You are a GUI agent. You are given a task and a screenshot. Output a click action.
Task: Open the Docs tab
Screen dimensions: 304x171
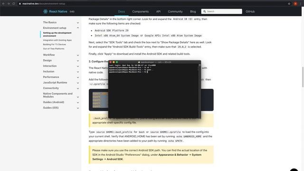122,11
